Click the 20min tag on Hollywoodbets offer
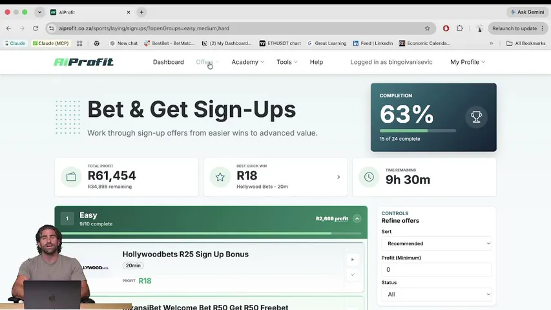551x310 pixels. click(133, 265)
